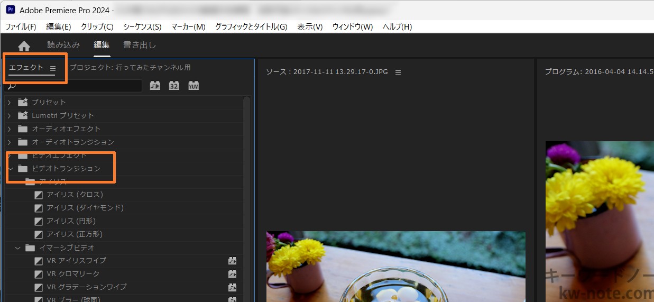
Task: Open the ファイル(F) menu
Action: 21,27
